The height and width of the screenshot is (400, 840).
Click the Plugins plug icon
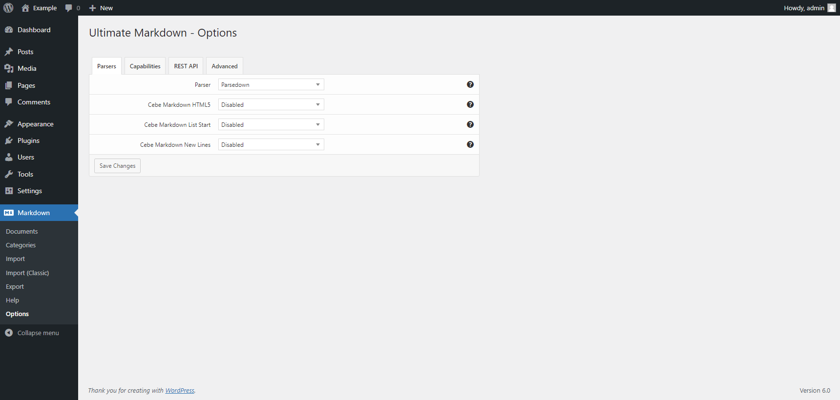coord(9,140)
